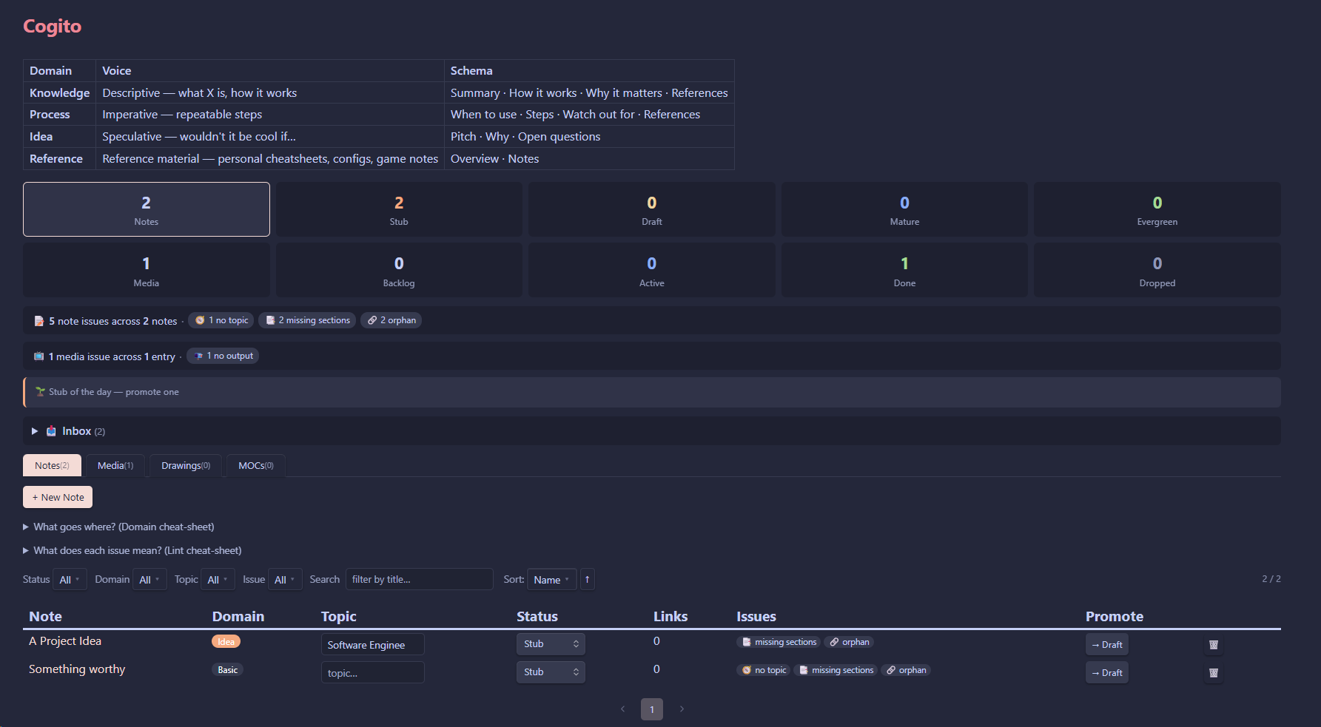Click the Software Engineering topic field

click(x=373, y=644)
